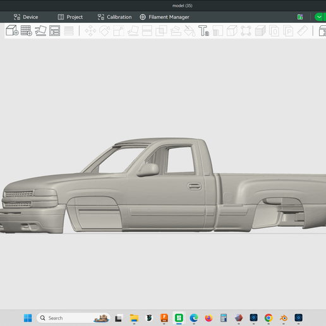Screen dimensions: 326x326
Task: Click the corner-shaped tool icon after Text
Action: click(x=218, y=31)
